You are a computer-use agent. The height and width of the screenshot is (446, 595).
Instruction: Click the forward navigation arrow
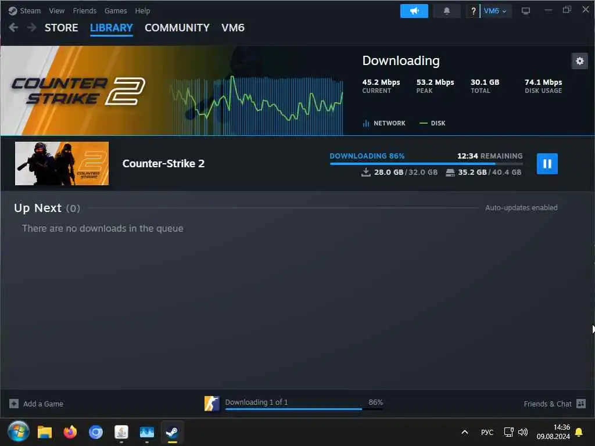tap(31, 27)
